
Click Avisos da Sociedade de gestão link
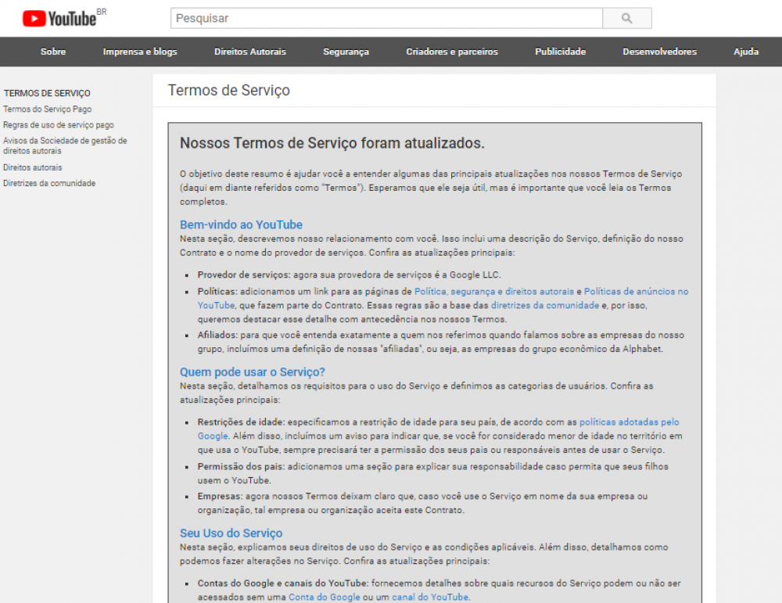point(66,141)
